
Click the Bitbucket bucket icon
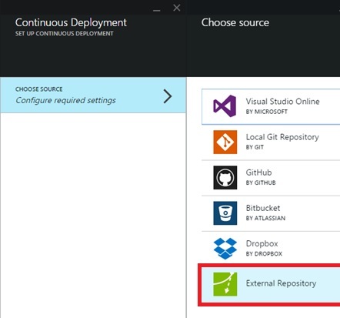pyautogui.click(x=225, y=213)
